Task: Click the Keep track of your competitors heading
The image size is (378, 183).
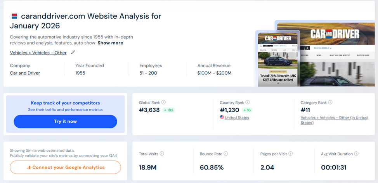Action: (x=65, y=103)
